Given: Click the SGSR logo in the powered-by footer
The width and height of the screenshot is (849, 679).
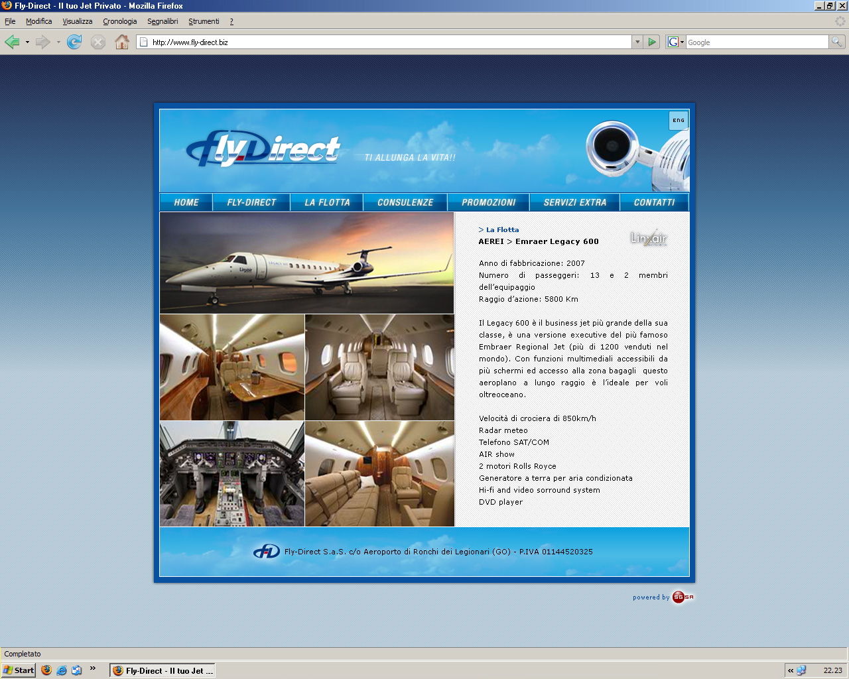Looking at the screenshot, I should tap(683, 597).
